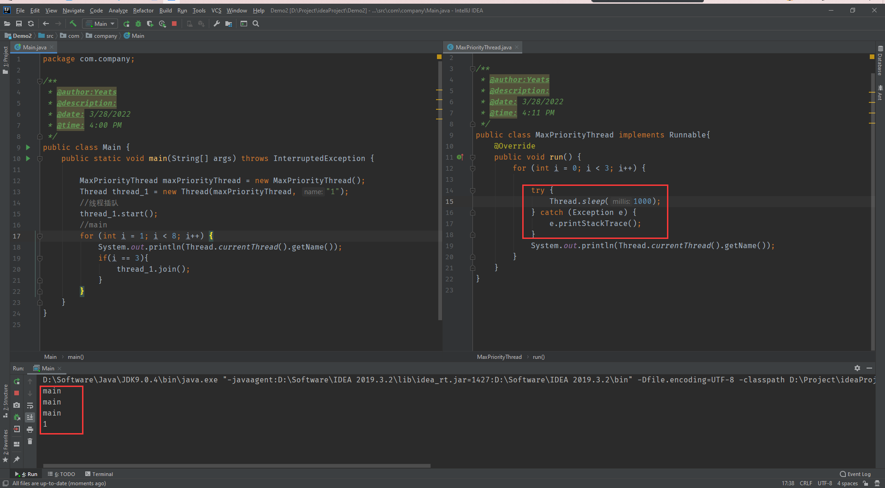Open the Event Log
885x488 pixels.
tap(855, 474)
